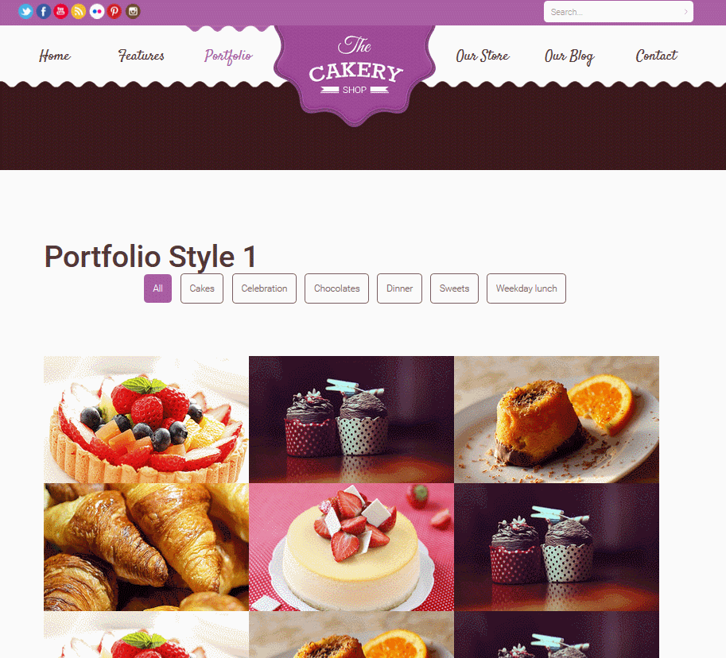Open the fruit tart portfolio thumbnail
Viewport: 726px width, 658px height.
(x=146, y=420)
